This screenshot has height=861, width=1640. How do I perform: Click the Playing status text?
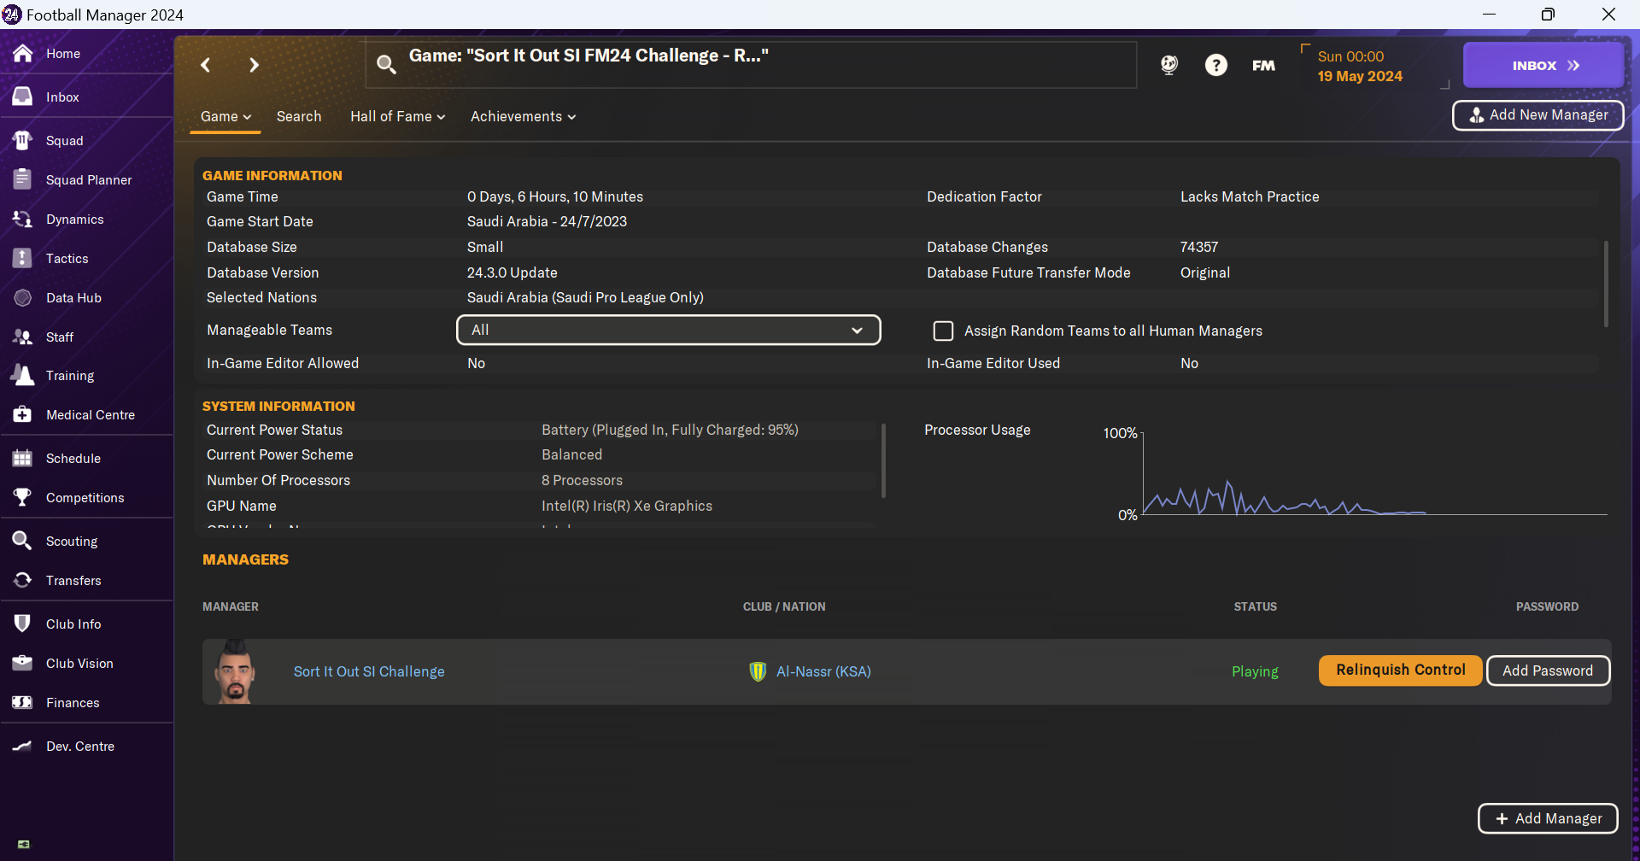[1255, 671]
